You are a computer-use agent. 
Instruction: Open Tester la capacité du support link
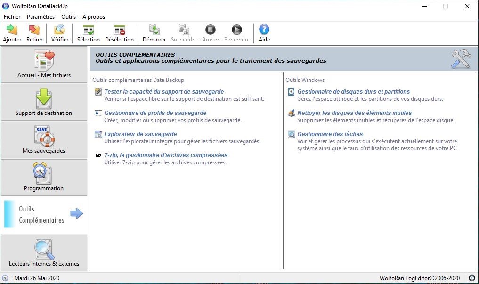tap(164, 92)
